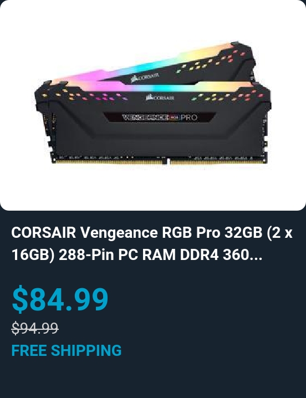Select the $84.99 sale price

tap(60, 299)
